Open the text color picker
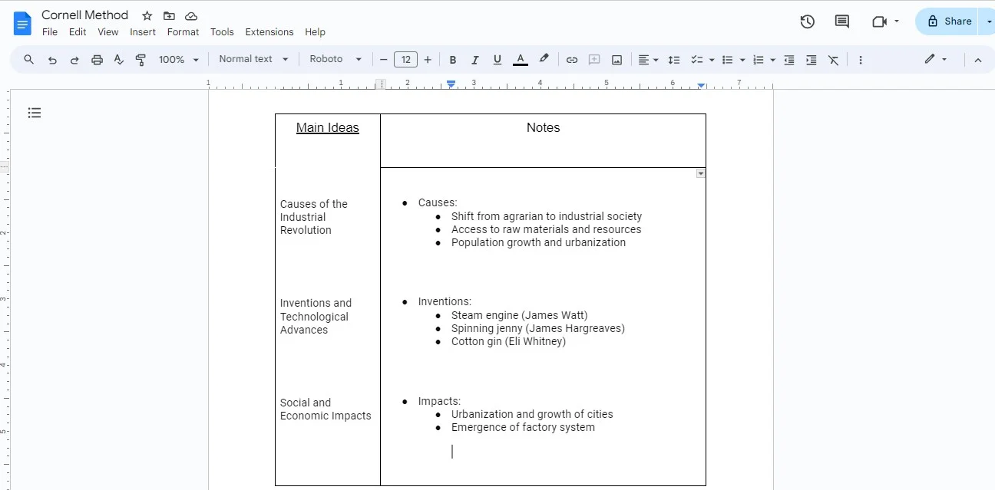The width and height of the screenshot is (995, 490). coord(520,60)
